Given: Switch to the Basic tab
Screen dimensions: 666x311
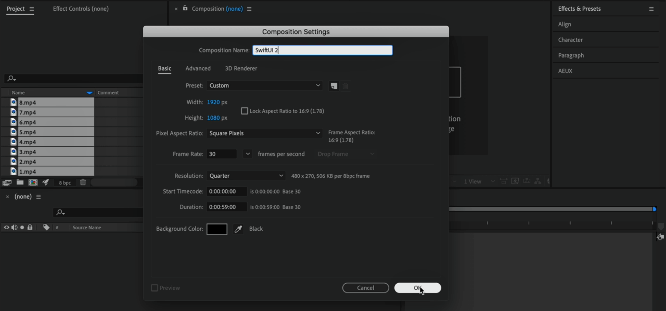Looking at the screenshot, I should point(165,68).
